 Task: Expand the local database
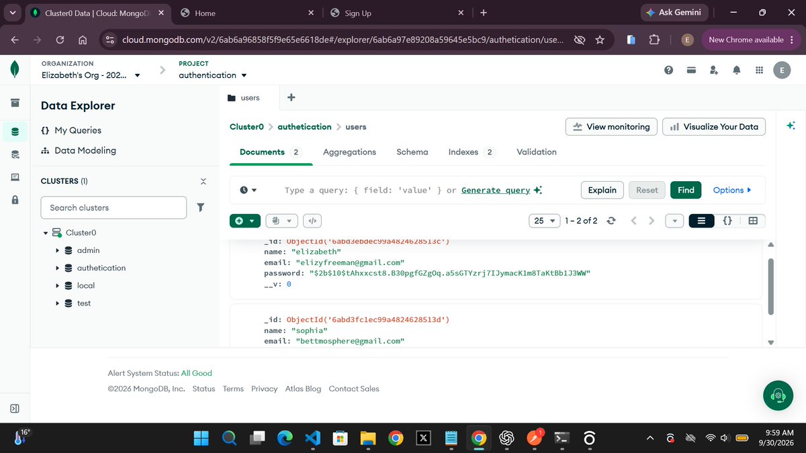(x=58, y=285)
